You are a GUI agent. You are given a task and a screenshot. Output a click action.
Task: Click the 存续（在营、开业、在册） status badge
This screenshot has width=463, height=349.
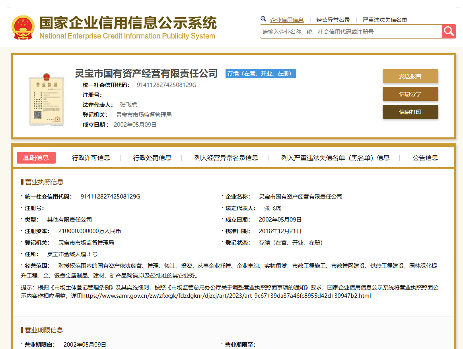[x=261, y=73]
